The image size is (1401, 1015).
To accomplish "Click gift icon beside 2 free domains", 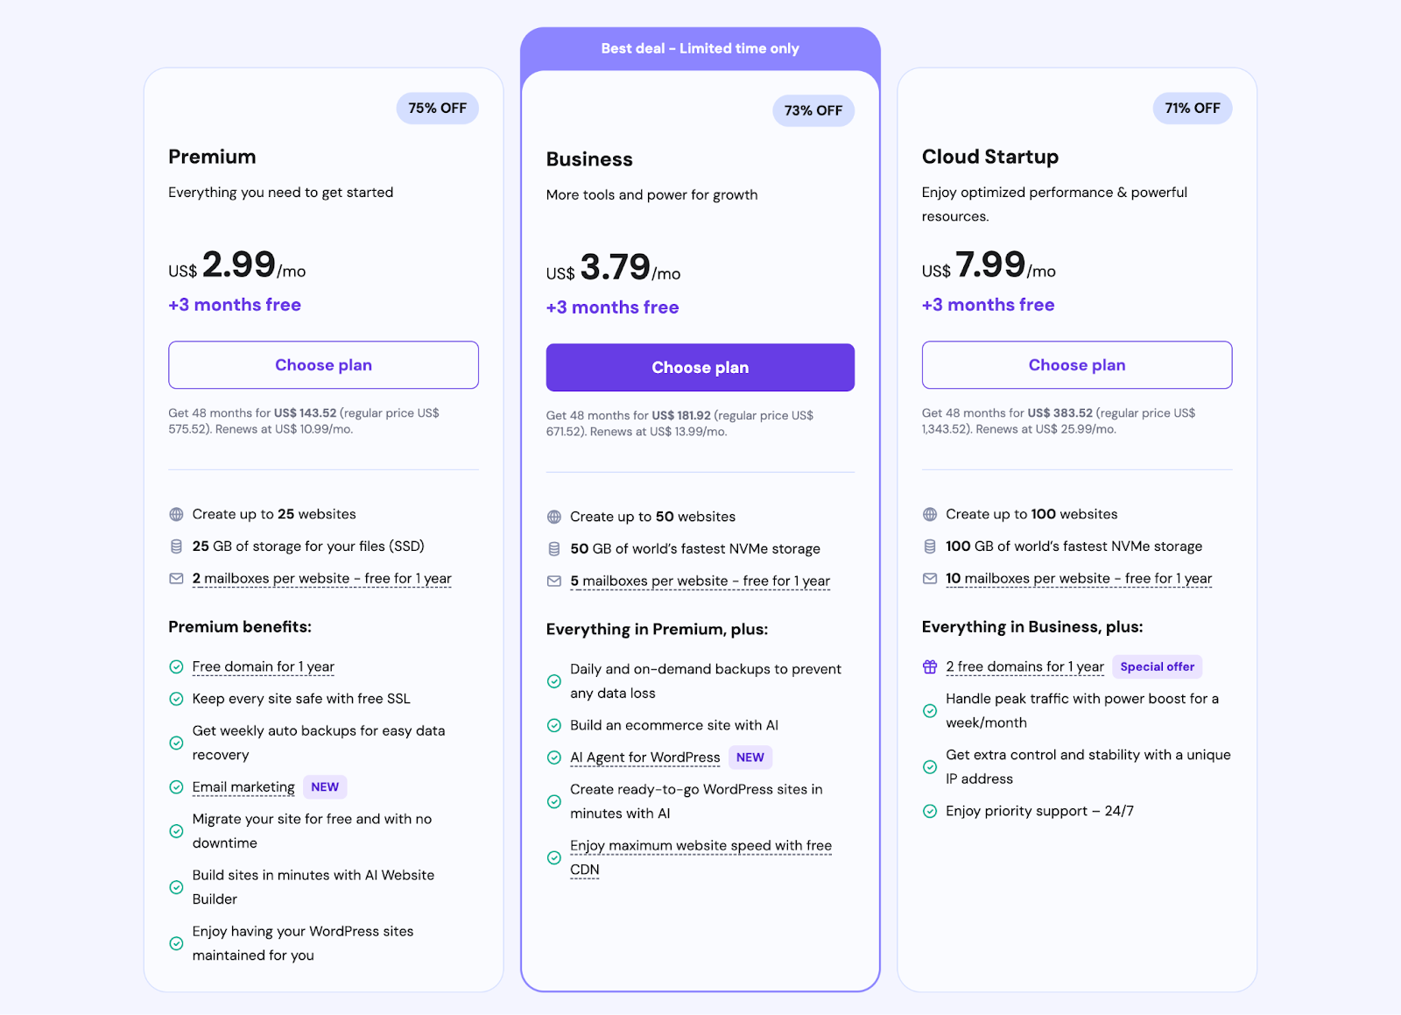I will coord(930,667).
